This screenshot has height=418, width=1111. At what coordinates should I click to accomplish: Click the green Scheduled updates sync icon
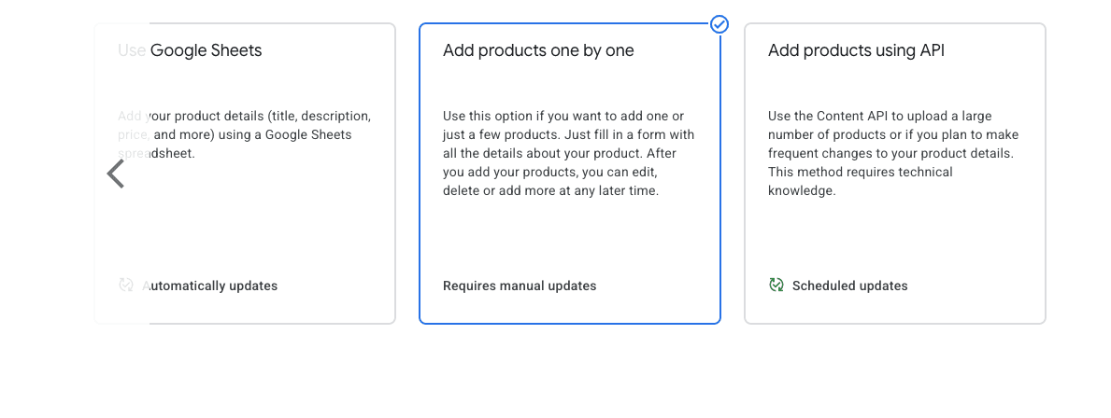tap(776, 285)
